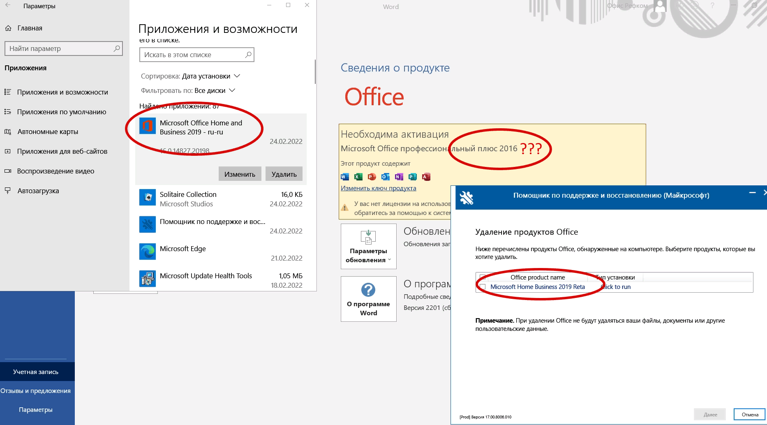767x425 pixels.
Task: Click the 'Click to run' install type cell
Action: [x=615, y=287]
